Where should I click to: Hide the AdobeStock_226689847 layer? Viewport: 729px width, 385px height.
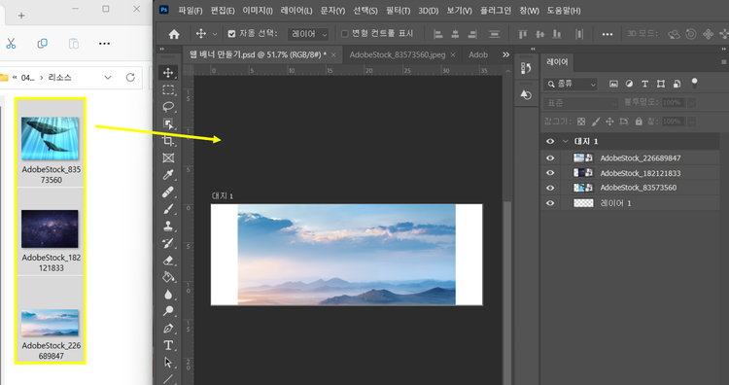pyautogui.click(x=550, y=158)
